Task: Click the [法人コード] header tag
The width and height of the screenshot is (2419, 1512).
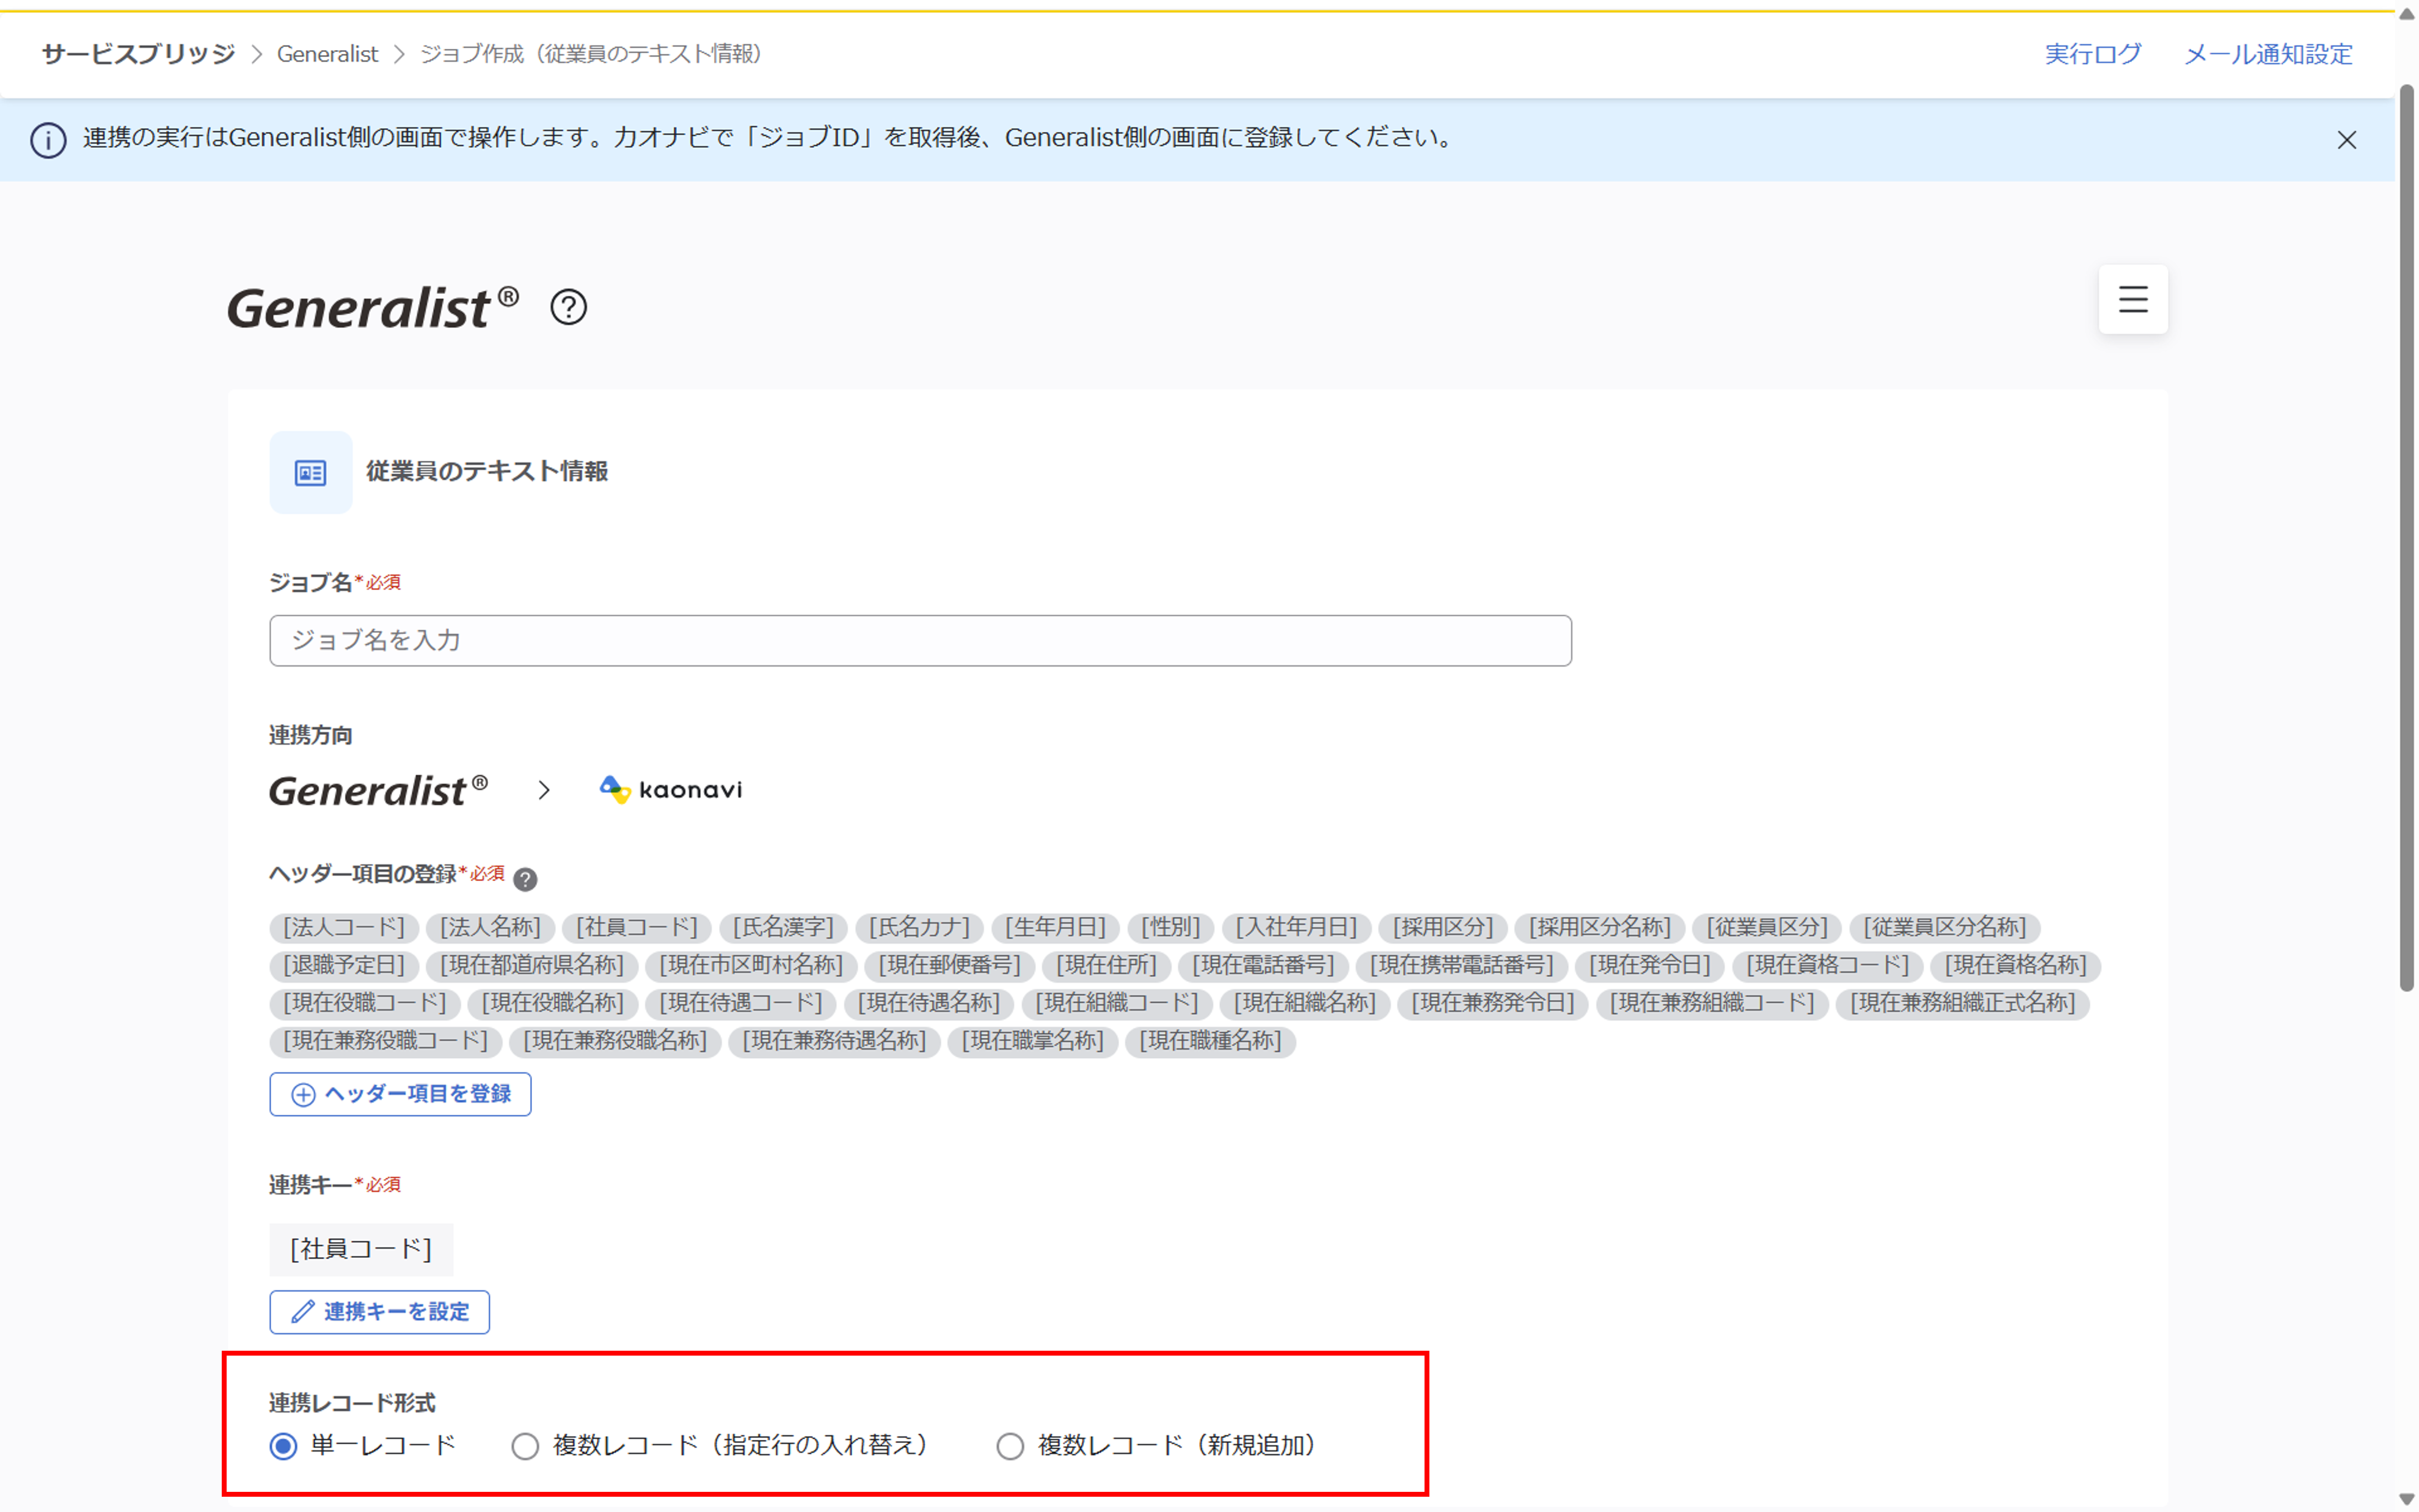Action: [344, 927]
